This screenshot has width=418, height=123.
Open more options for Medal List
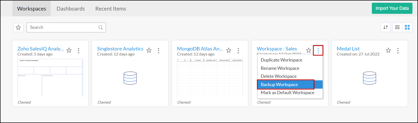click(398, 51)
